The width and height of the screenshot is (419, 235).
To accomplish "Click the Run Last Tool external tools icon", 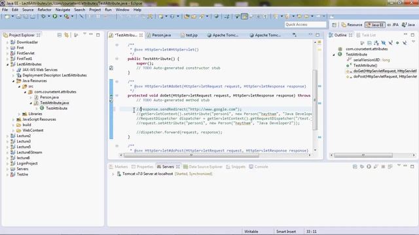I will click(x=67, y=16).
